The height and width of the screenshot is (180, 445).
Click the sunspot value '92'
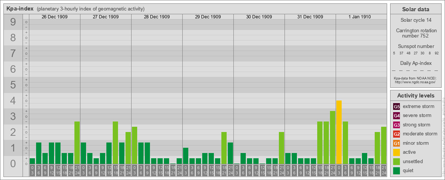pos(436,53)
